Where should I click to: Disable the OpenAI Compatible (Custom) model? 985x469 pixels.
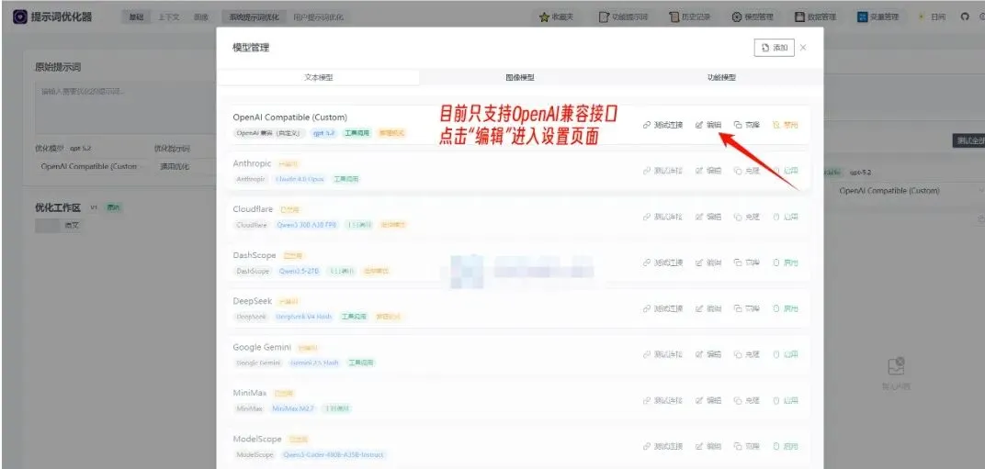[786, 125]
